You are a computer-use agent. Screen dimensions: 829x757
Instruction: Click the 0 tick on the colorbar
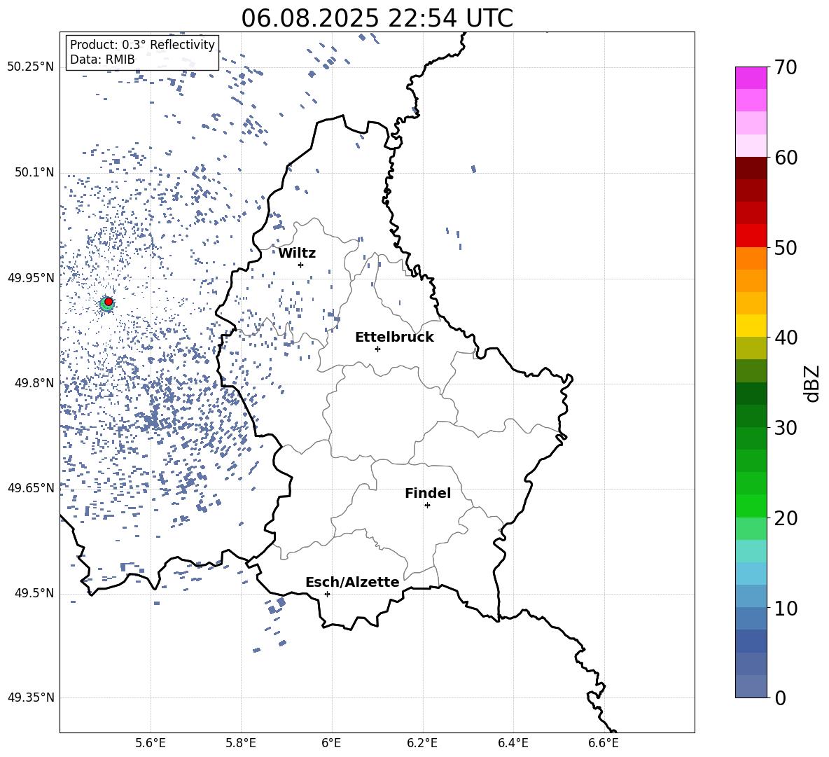(781, 697)
